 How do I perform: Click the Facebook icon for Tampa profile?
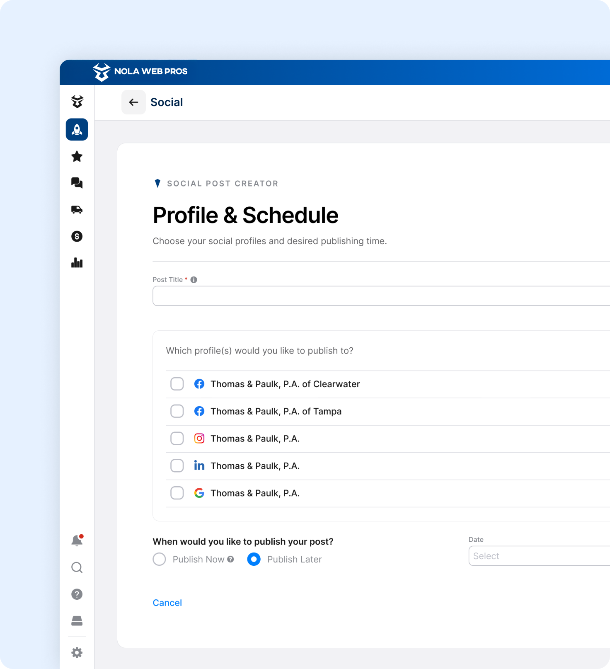click(x=199, y=411)
